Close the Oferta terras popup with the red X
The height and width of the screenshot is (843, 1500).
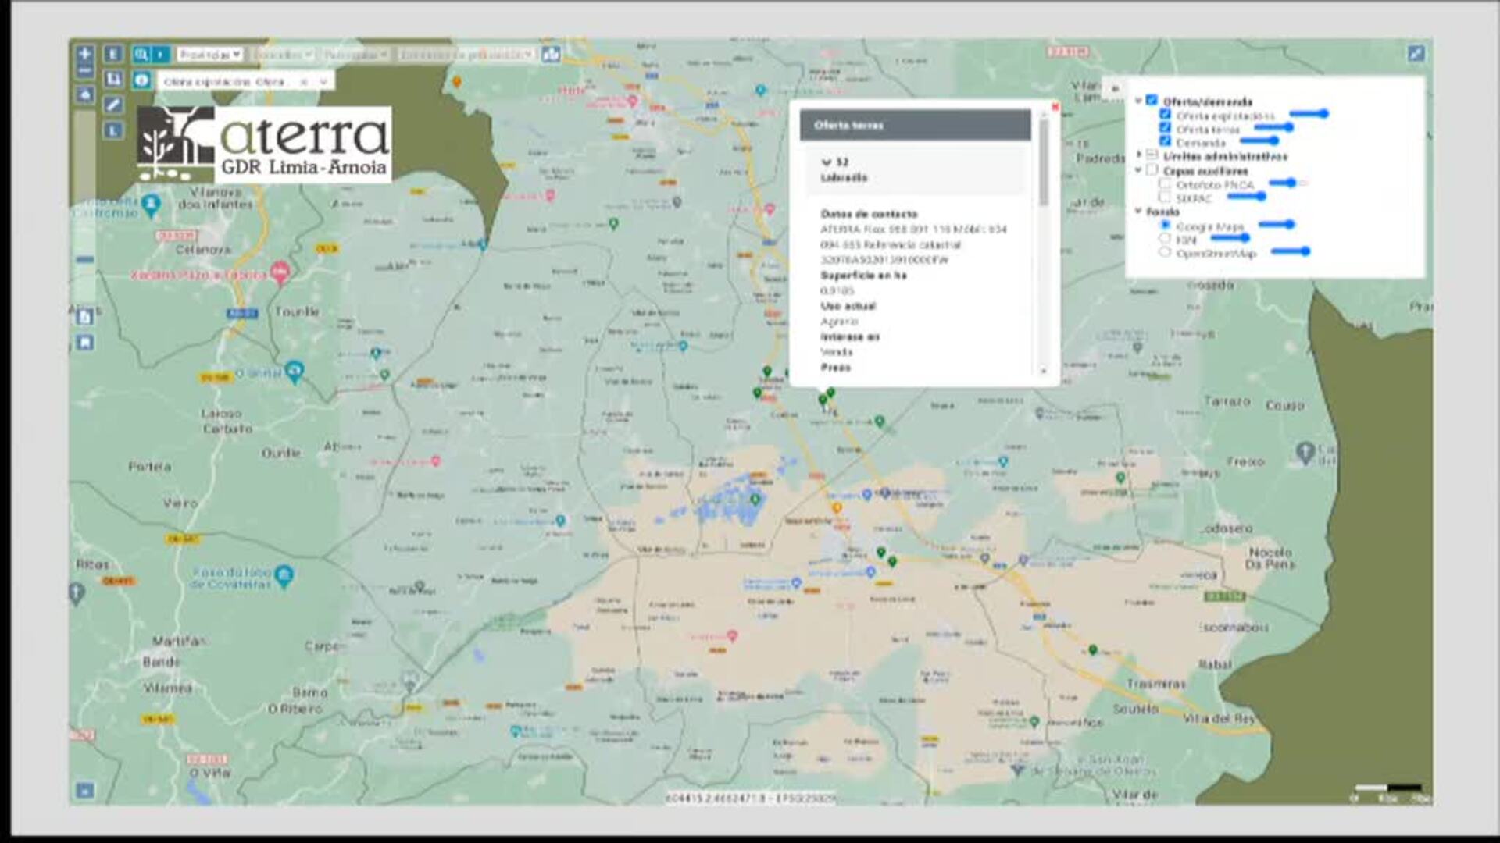[x=1055, y=107]
